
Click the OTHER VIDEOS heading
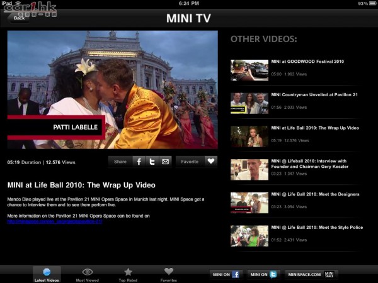tap(264, 39)
